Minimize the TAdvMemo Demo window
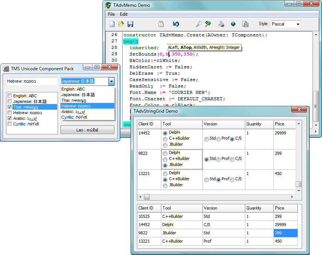 tap(289, 4)
